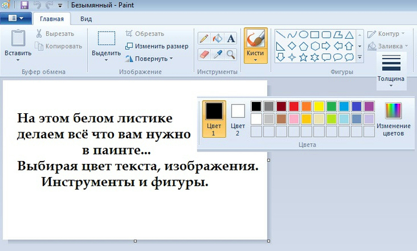Image resolution: width=417 pixels, height=251 pixels.
Task: Switch to the Главная tab
Action: [52, 19]
